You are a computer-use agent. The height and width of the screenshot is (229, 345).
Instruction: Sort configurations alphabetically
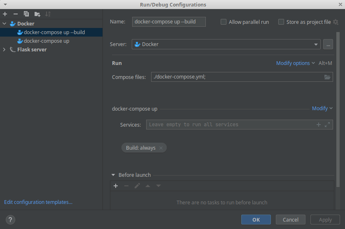point(48,14)
